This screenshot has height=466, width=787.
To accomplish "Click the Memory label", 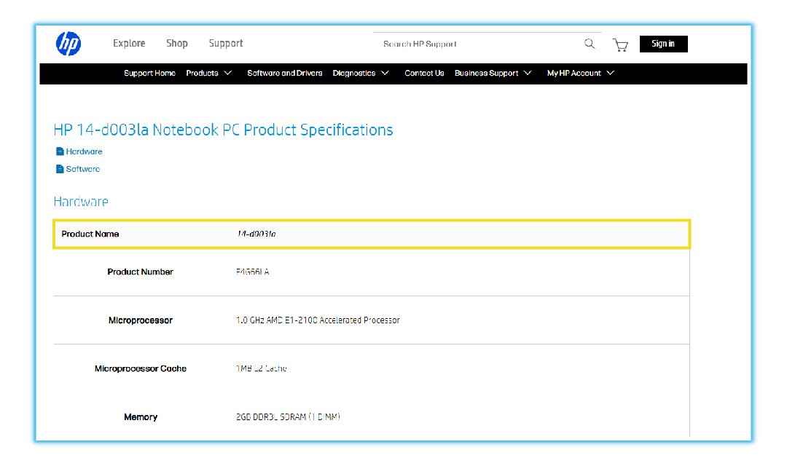I will [141, 417].
